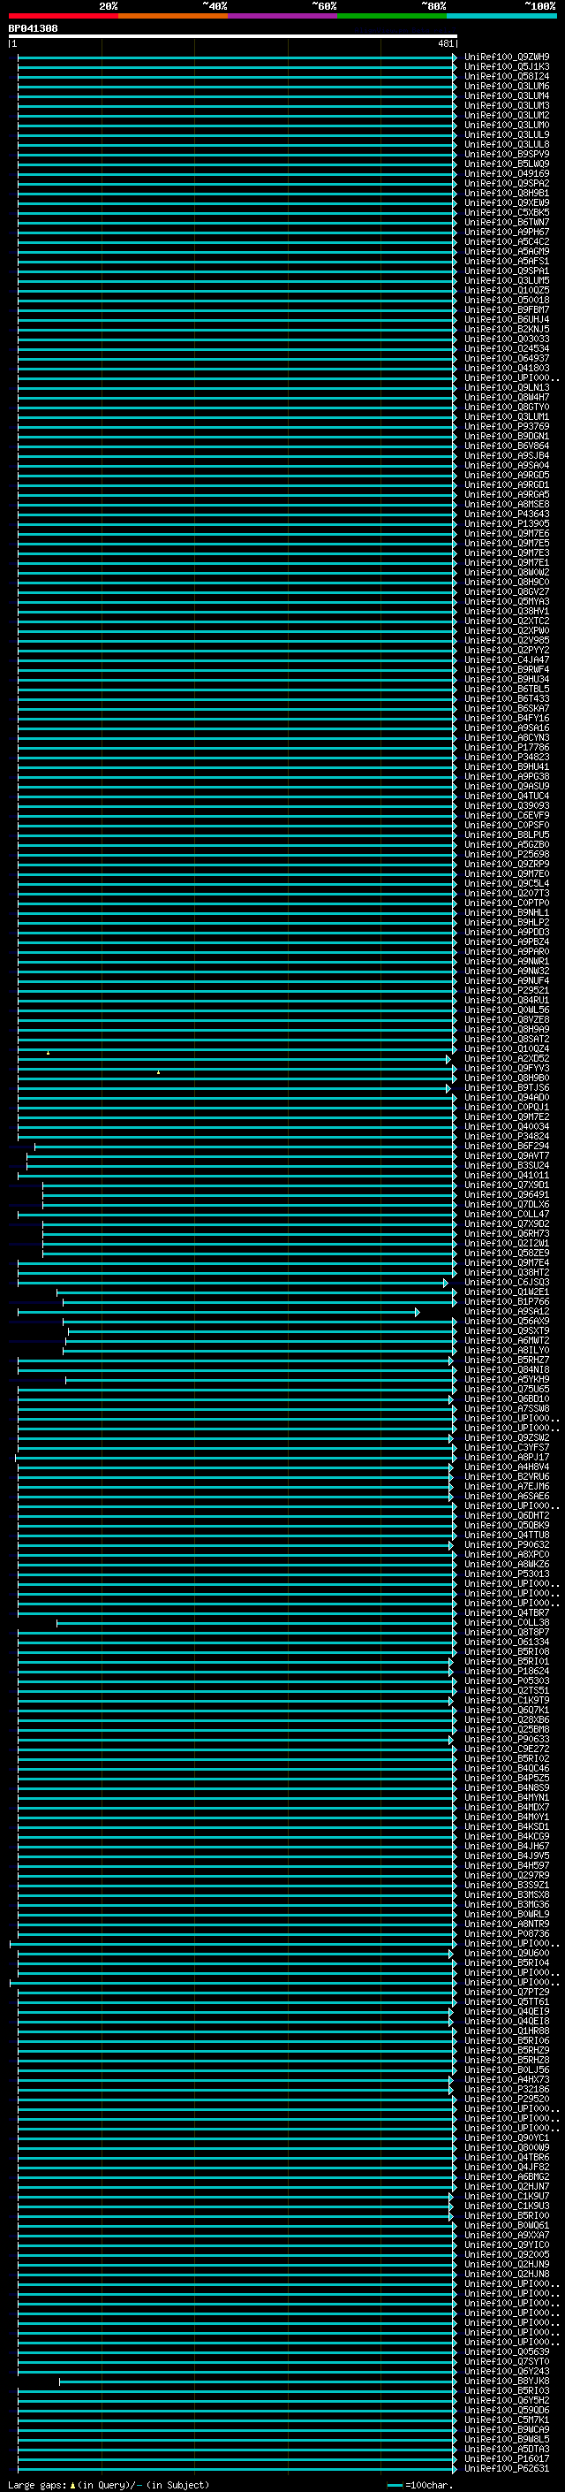
Task: Open hit UniRef100_Q5J1K3
Action: [507, 67]
